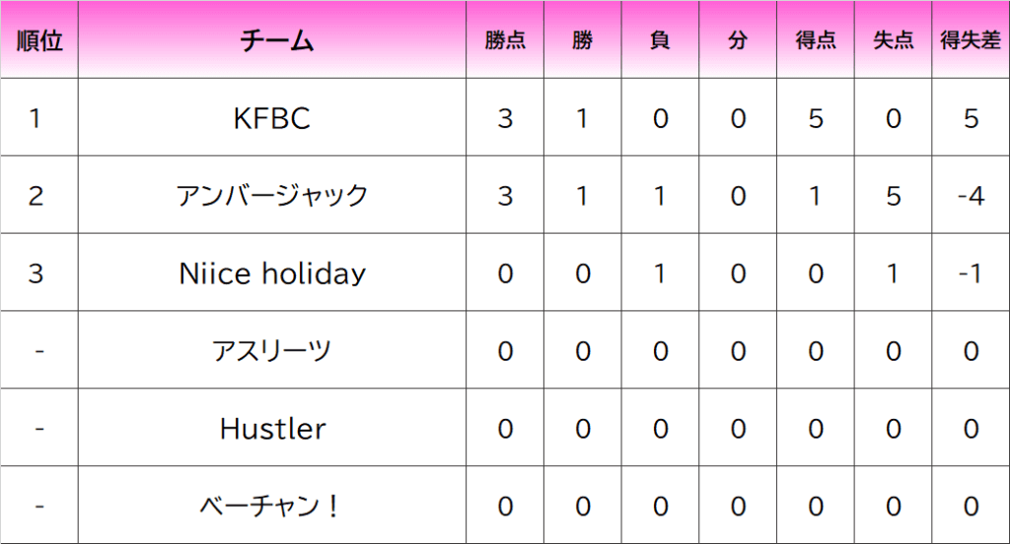Select the ベーチャン！ team cell
This screenshot has width=1010, height=544.
pos(272,506)
